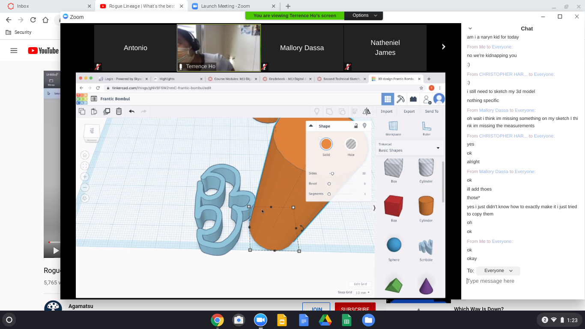Click the Home view icon

click(x=85, y=155)
